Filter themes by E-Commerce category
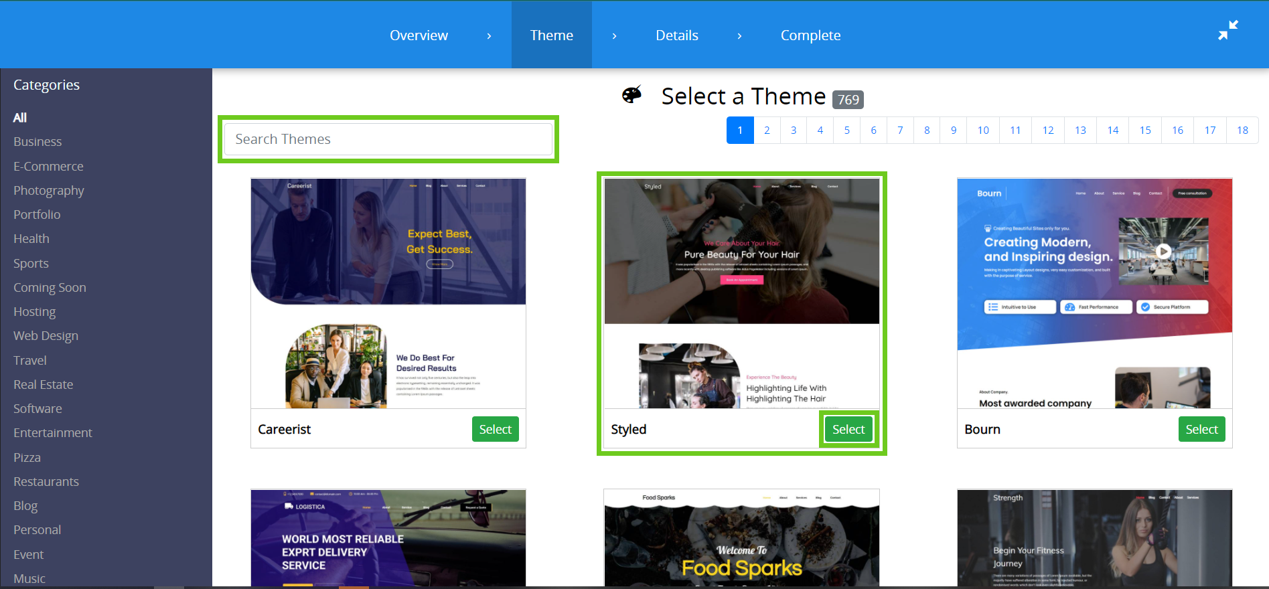 (48, 166)
